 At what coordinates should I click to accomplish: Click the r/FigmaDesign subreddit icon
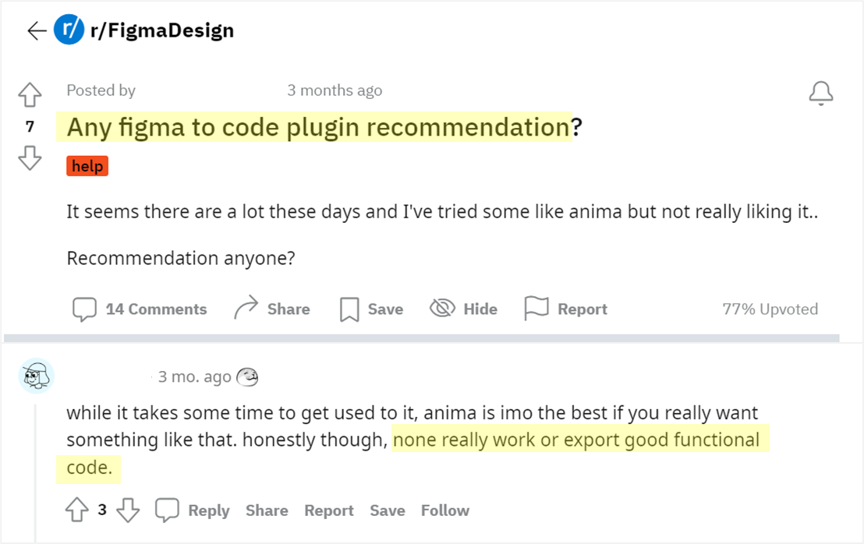[69, 30]
